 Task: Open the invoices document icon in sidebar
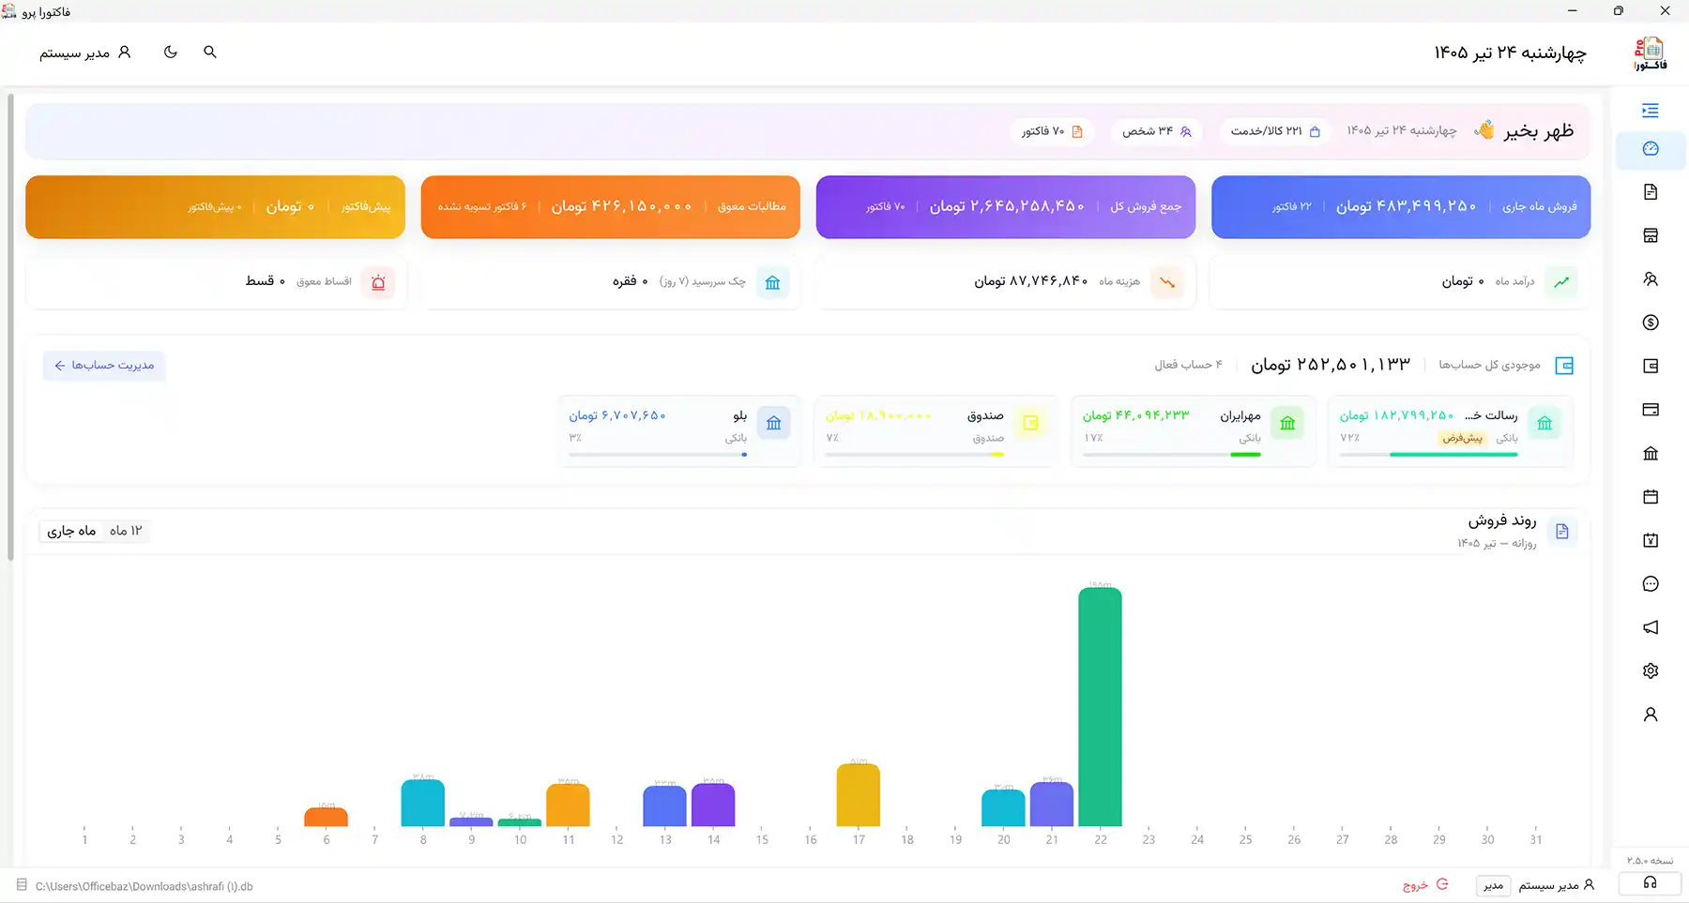point(1651,192)
